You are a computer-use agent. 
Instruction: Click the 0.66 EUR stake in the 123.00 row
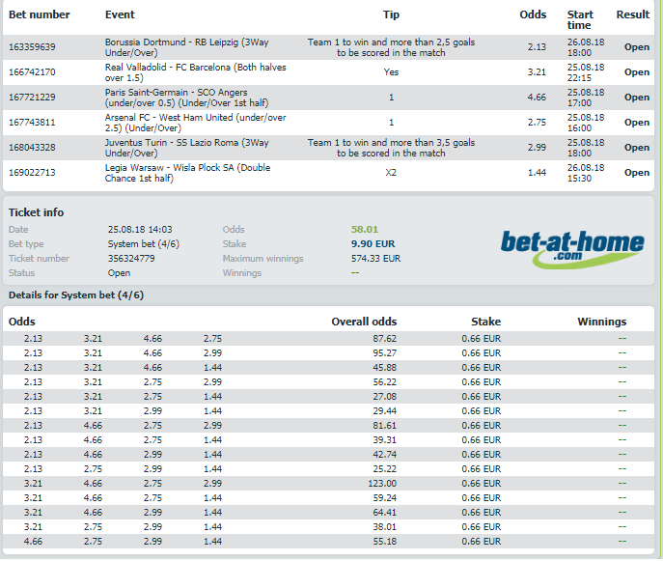click(x=482, y=483)
